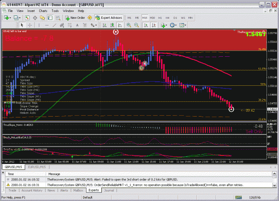279x201 pixels.
Task: Open the Alerts tab
Action: coord(64,190)
